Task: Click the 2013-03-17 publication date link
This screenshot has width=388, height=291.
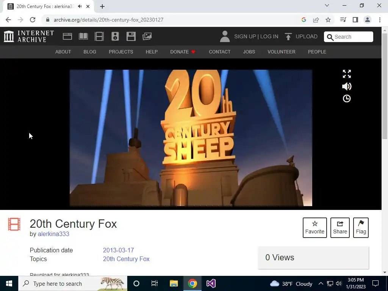Action: pos(118,250)
